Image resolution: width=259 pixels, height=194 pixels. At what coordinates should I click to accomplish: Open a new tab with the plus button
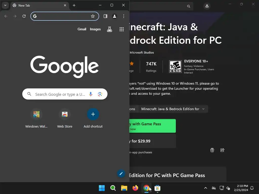[x=74, y=6]
